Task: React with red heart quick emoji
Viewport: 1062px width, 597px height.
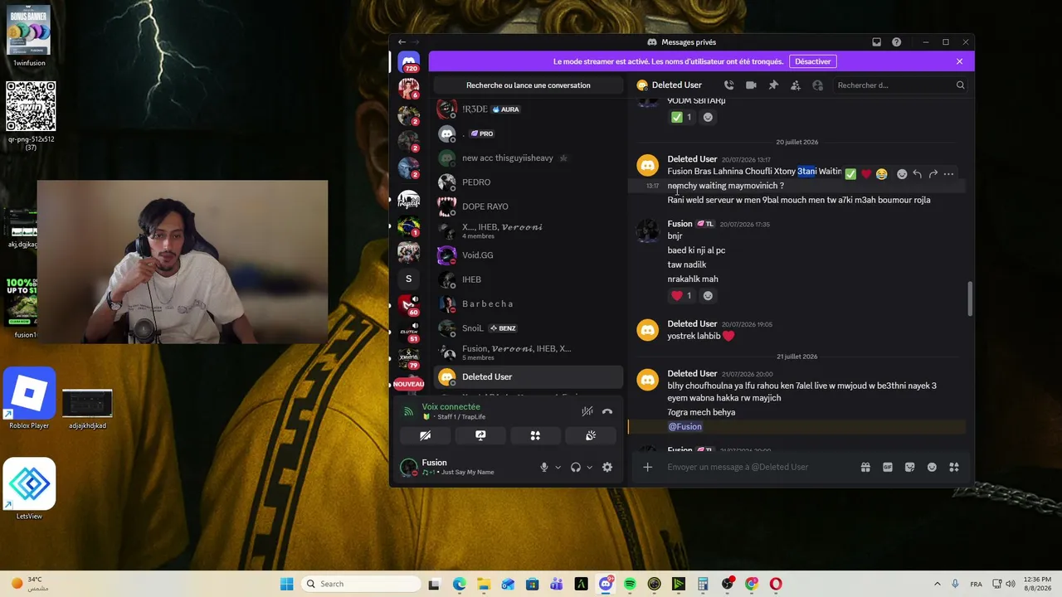Action: click(866, 174)
